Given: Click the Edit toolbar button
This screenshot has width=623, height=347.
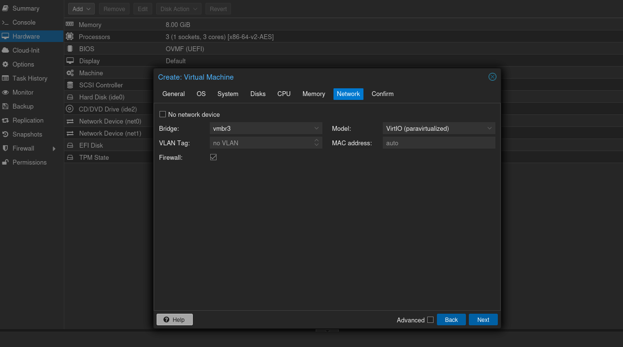Looking at the screenshot, I should click(143, 9).
